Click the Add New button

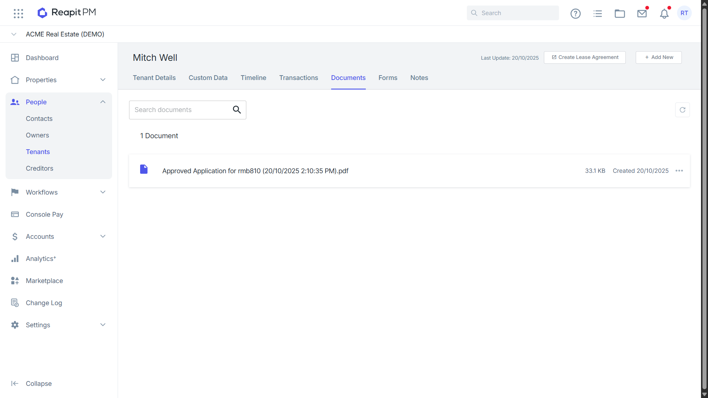tap(659, 57)
